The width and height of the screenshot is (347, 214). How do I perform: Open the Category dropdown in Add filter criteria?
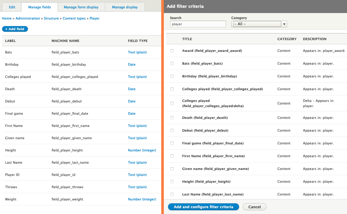(x=256, y=24)
